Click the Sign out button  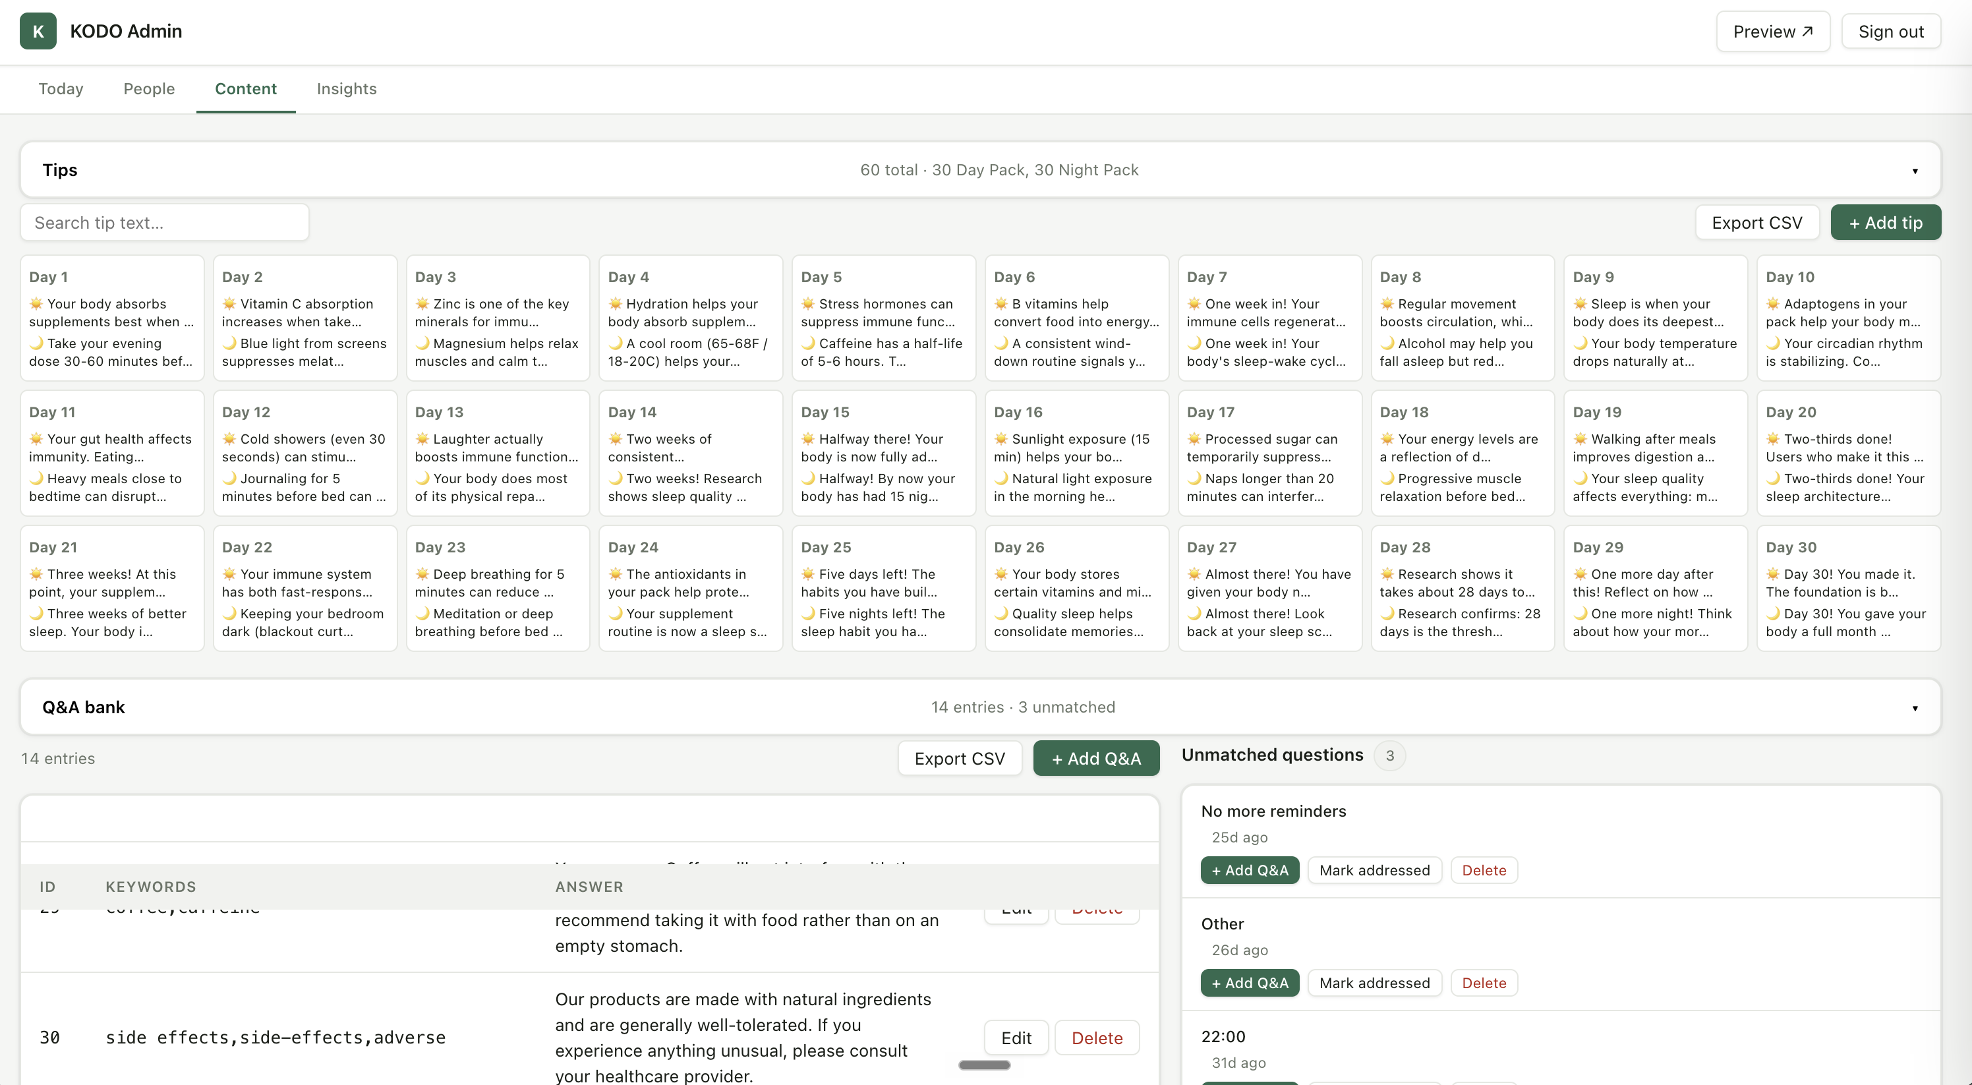(x=1890, y=32)
